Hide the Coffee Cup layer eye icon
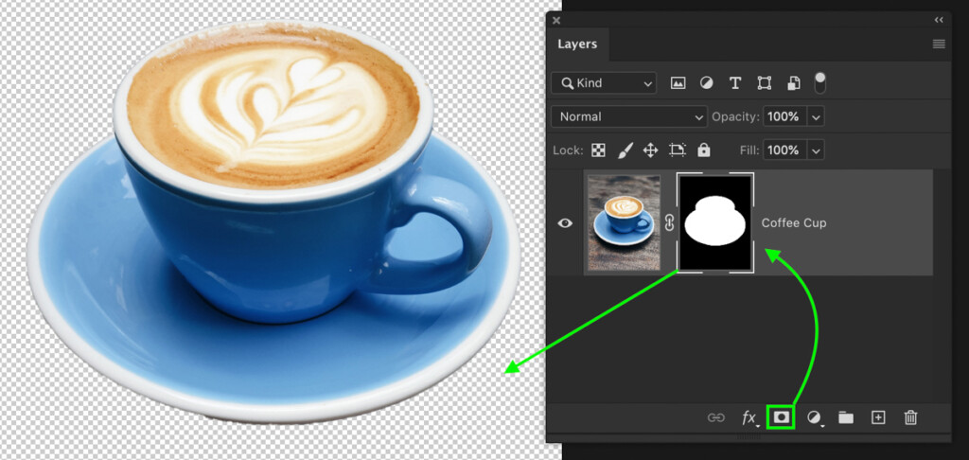969x460 pixels. pyautogui.click(x=565, y=223)
